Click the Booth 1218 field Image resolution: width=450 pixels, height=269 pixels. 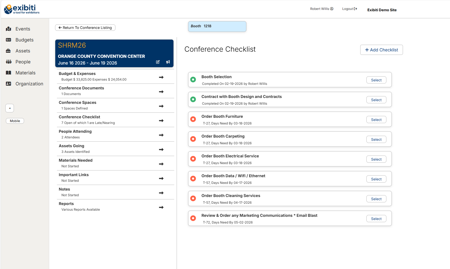[217, 26]
